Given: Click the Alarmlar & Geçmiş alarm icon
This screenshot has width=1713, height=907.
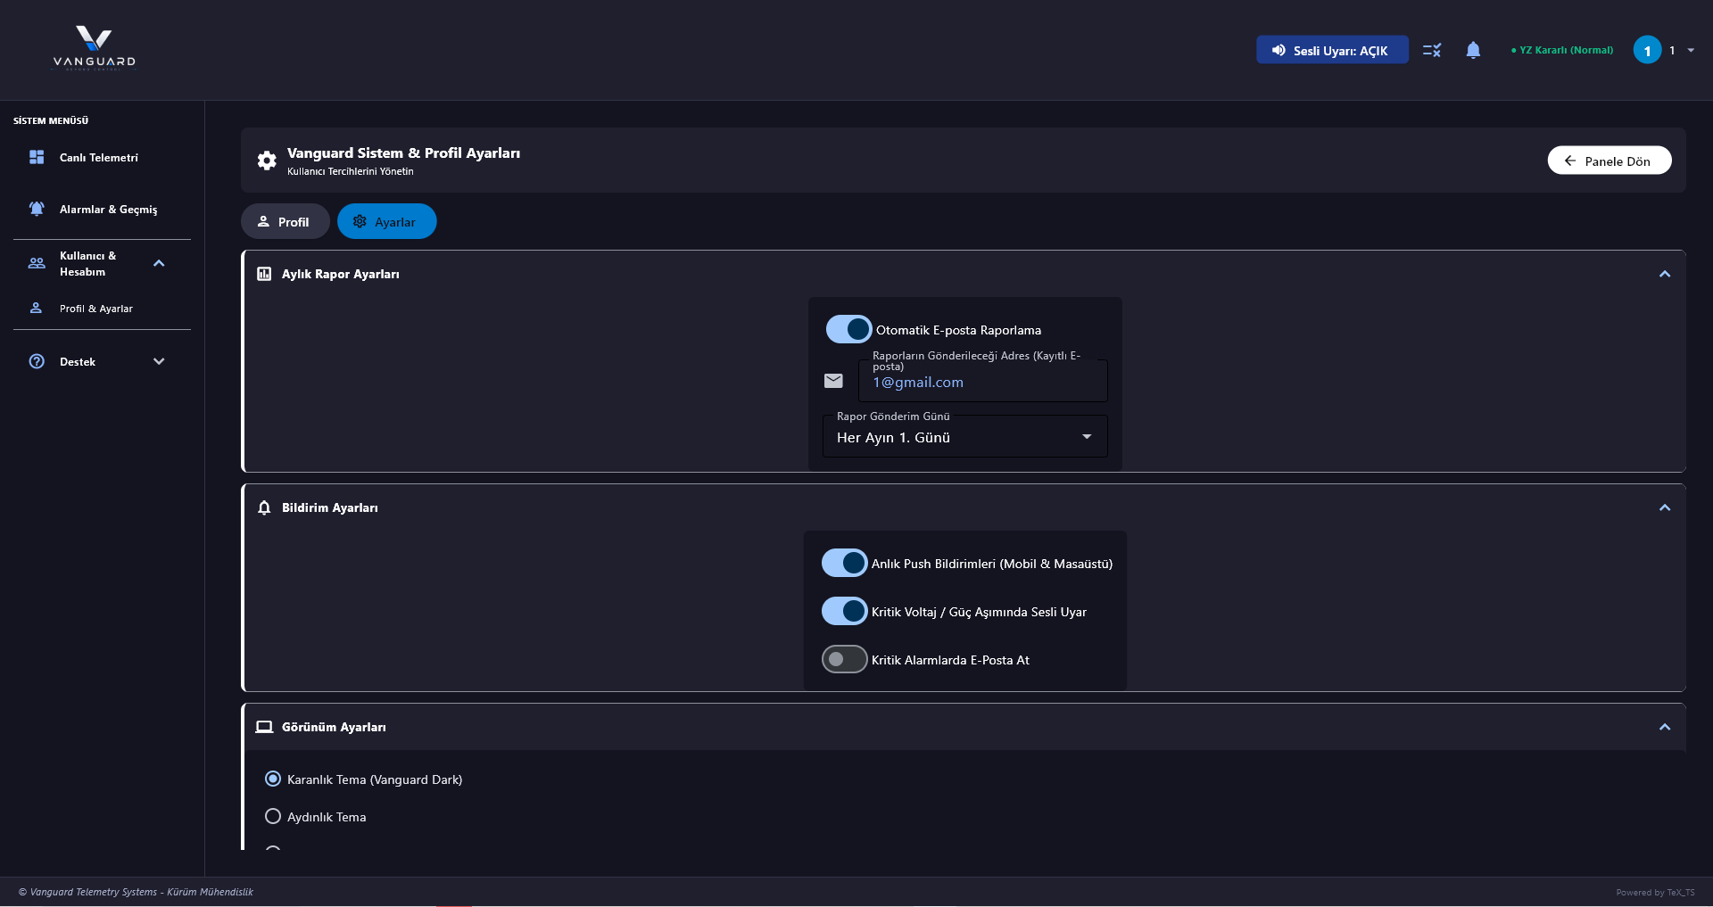Looking at the screenshot, I should pos(37,209).
